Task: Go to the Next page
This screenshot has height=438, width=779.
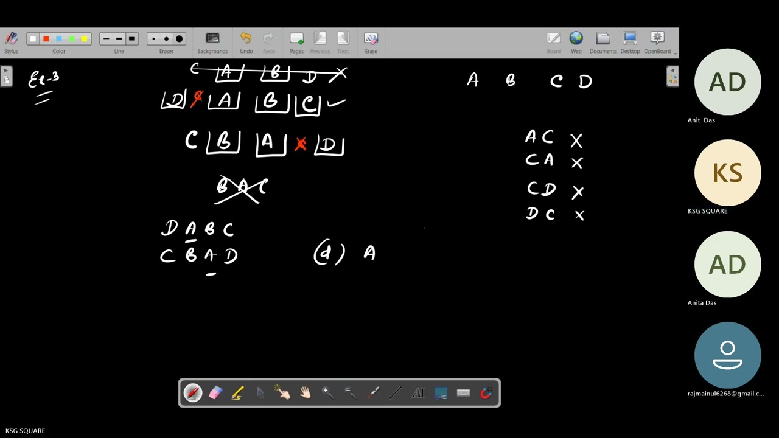Action: coord(343,43)
